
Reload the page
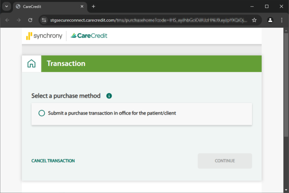30,20
